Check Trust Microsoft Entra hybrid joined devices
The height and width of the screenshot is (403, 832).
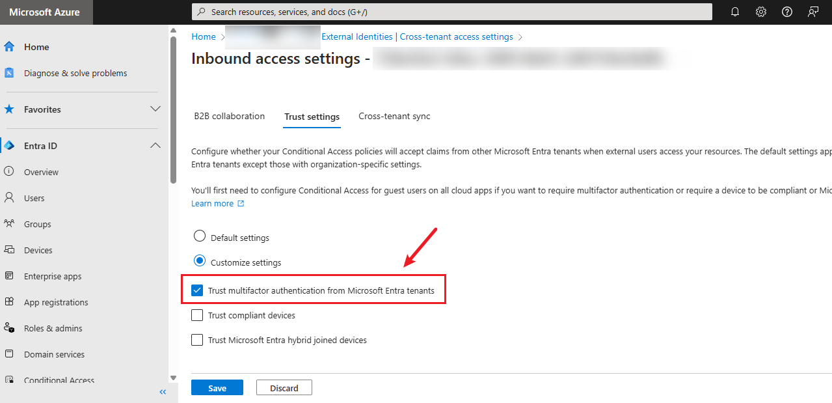[x=197, y=340]
